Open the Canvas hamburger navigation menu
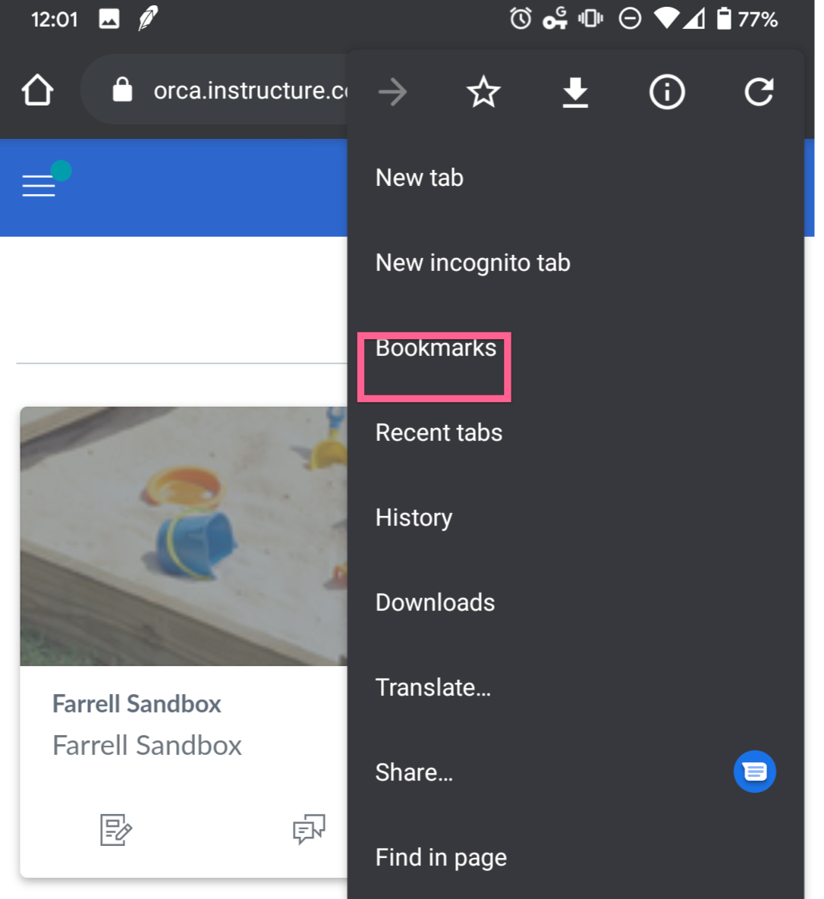824x899 pixels. (x=39, y=186)
